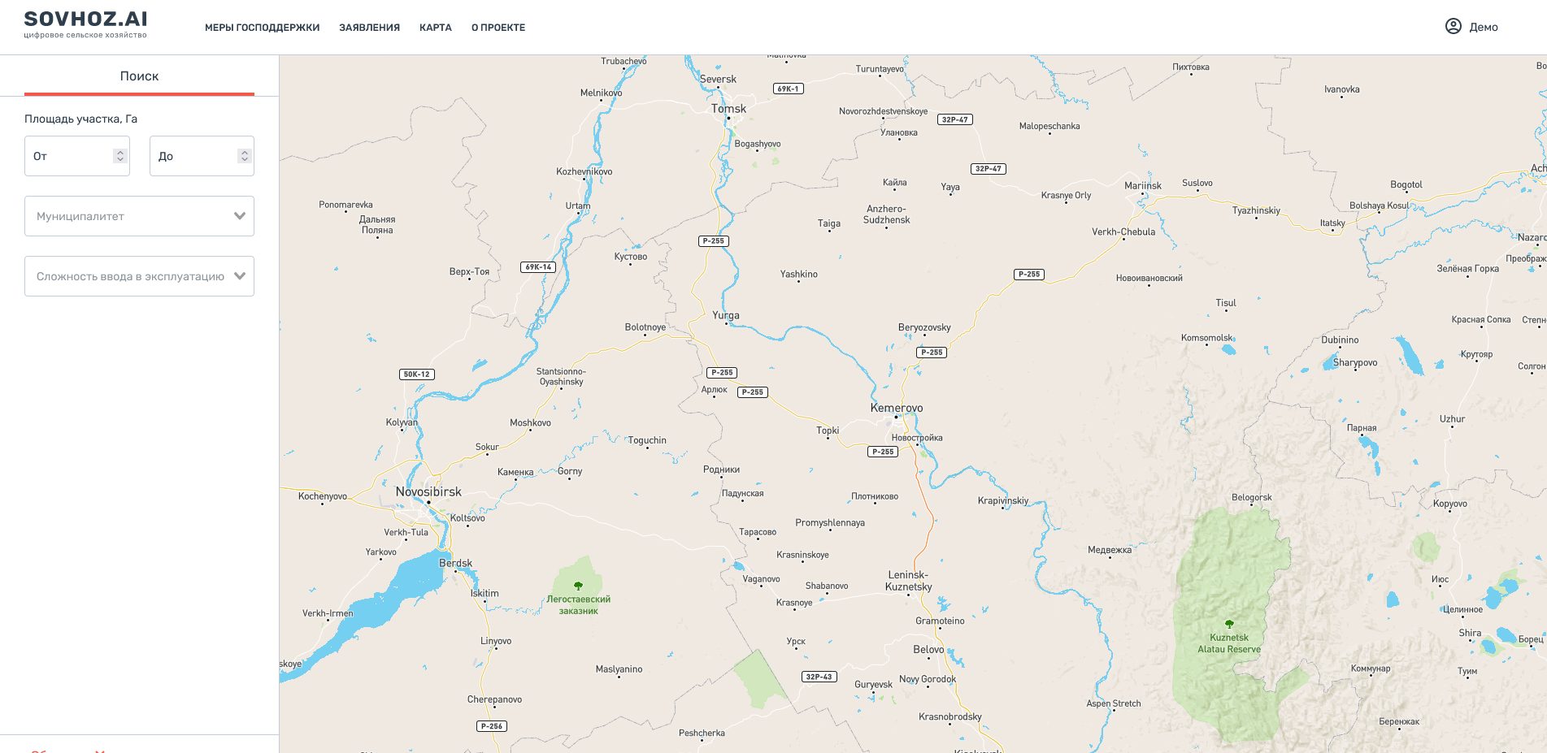Viewport: 1547px width, 753px height.
Task: Click the stepper arrows in До field
Action: coord(244,156)
